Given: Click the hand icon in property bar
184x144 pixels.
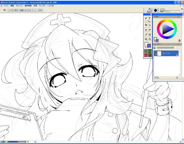Looking at the screenshot, I should coord(4,10).
